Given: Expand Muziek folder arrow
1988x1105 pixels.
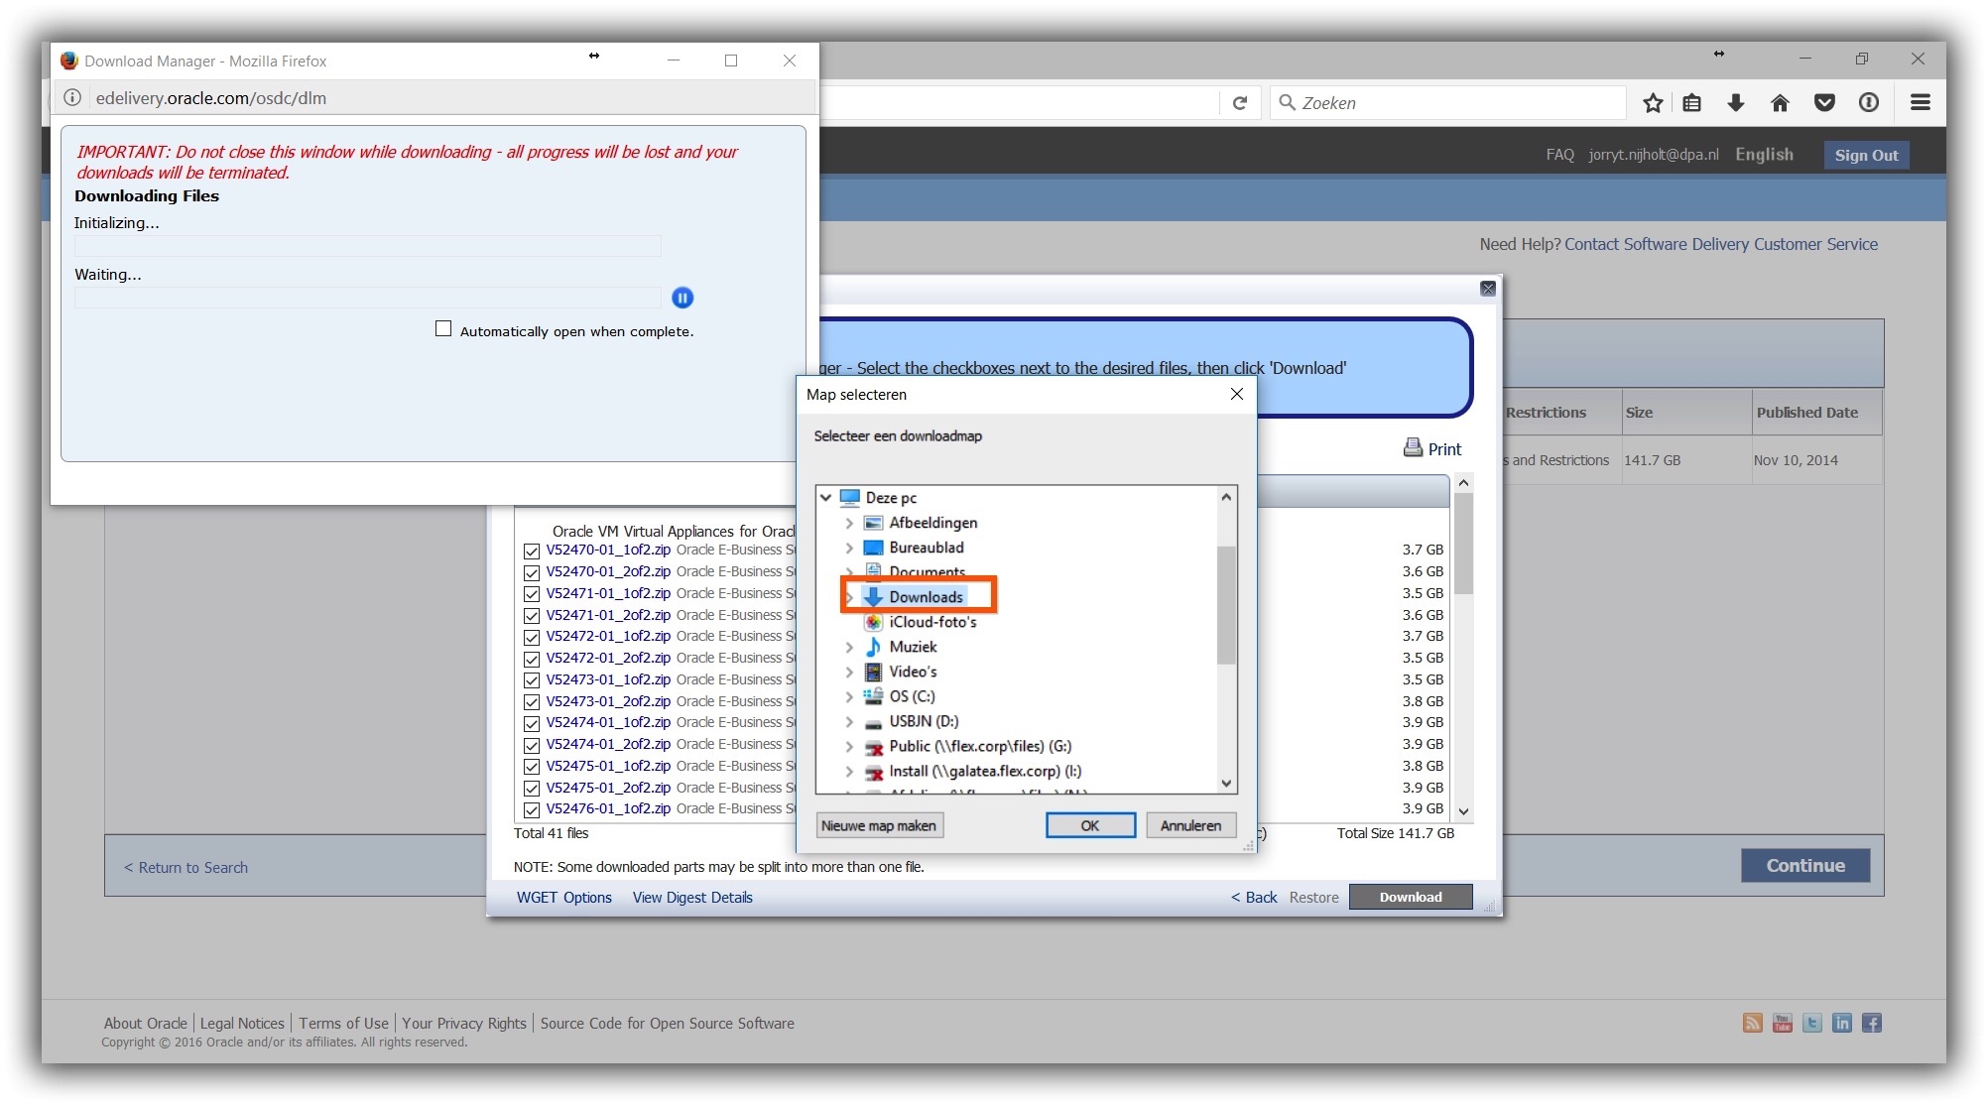Looking at the screenshot, I should (849, 647).
